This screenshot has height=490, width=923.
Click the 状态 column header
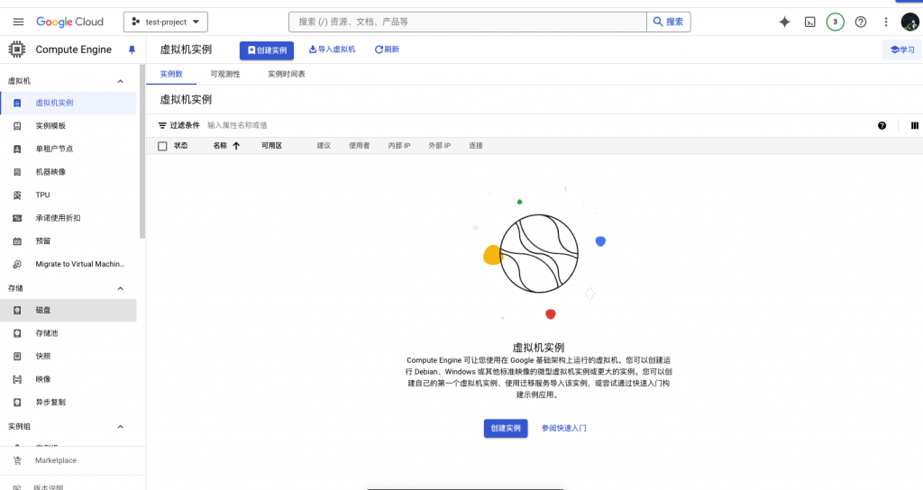click(180, 145)
